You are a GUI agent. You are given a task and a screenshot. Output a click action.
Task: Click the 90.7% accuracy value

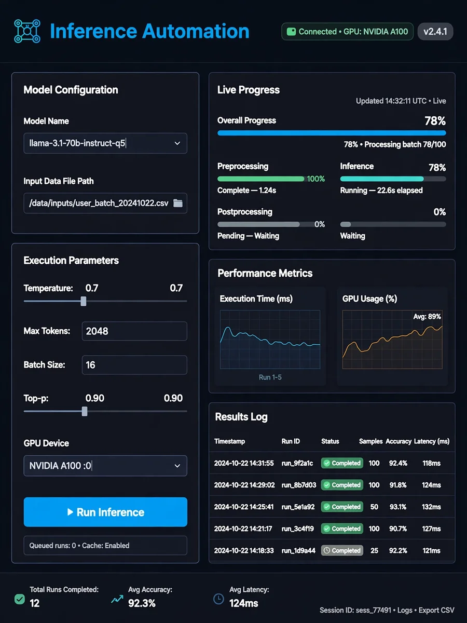tap(398, 529)
